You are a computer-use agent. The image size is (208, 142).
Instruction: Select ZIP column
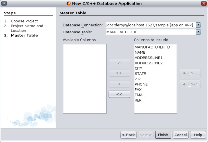(155, 79)
